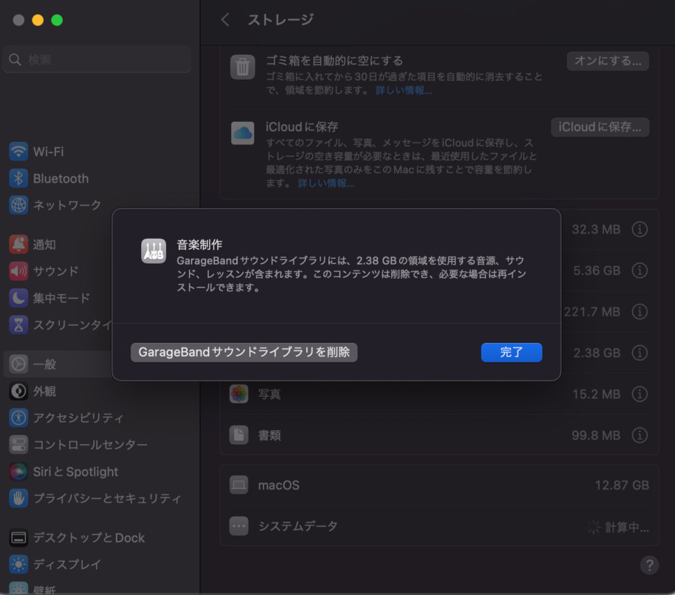Screen dimensions: 675x595
Task: Select the Wi-Fi sidebar label
Action: coord(48,152)
